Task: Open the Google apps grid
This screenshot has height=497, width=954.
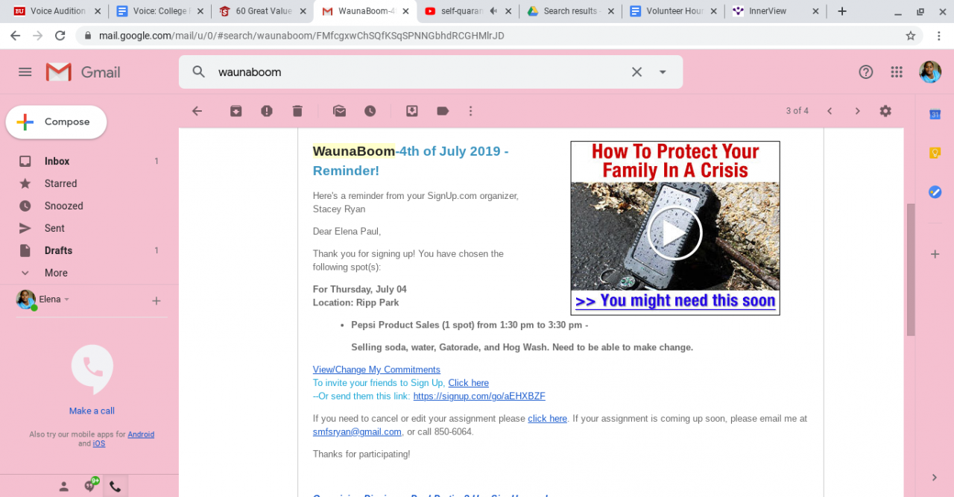Action: coord(897,72)
